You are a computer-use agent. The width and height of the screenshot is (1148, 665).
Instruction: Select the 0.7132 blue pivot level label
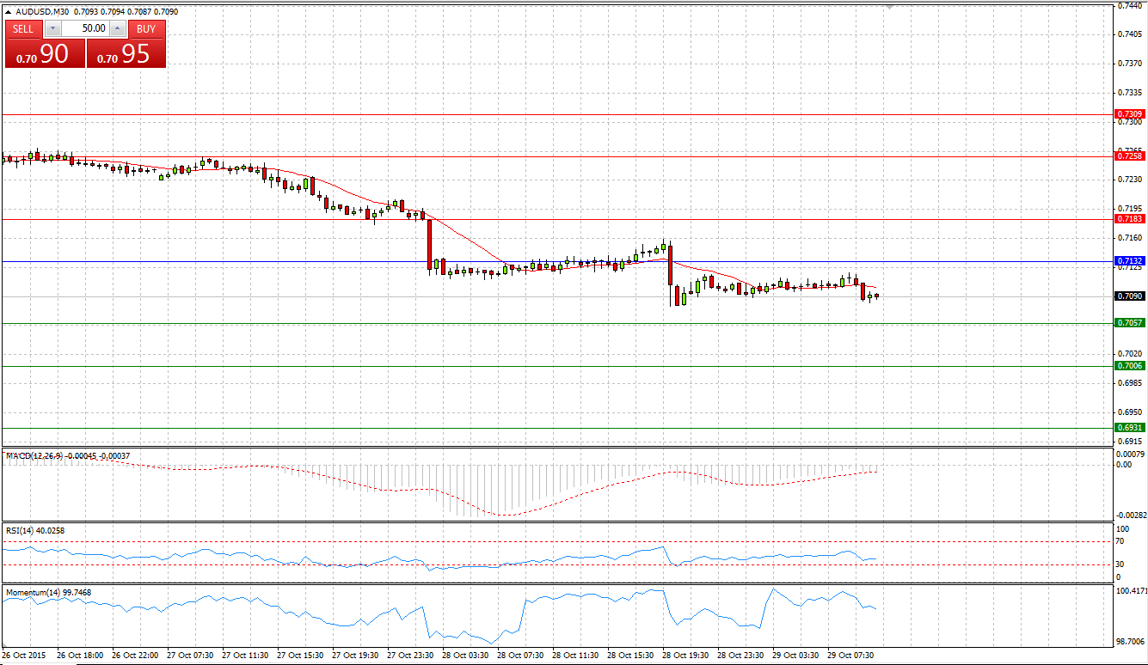point(1130,261)
